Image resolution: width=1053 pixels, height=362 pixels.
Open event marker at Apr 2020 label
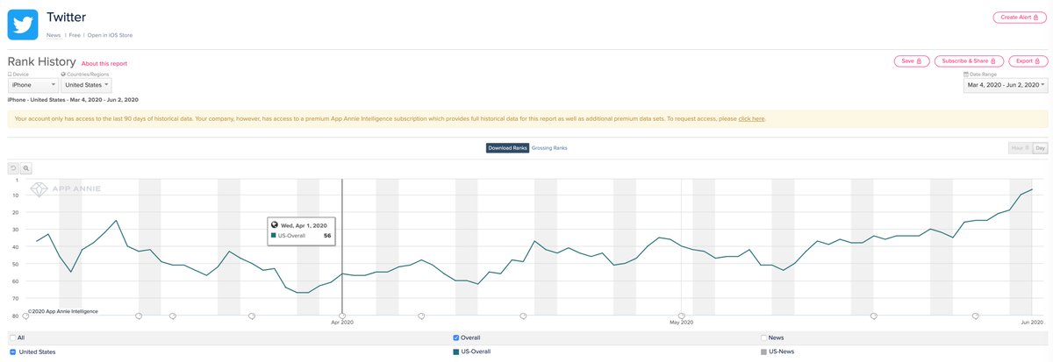tap(342, 316)
